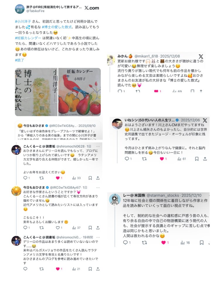Open the #妊娠カレンダー hashtag

coord(28,38)
